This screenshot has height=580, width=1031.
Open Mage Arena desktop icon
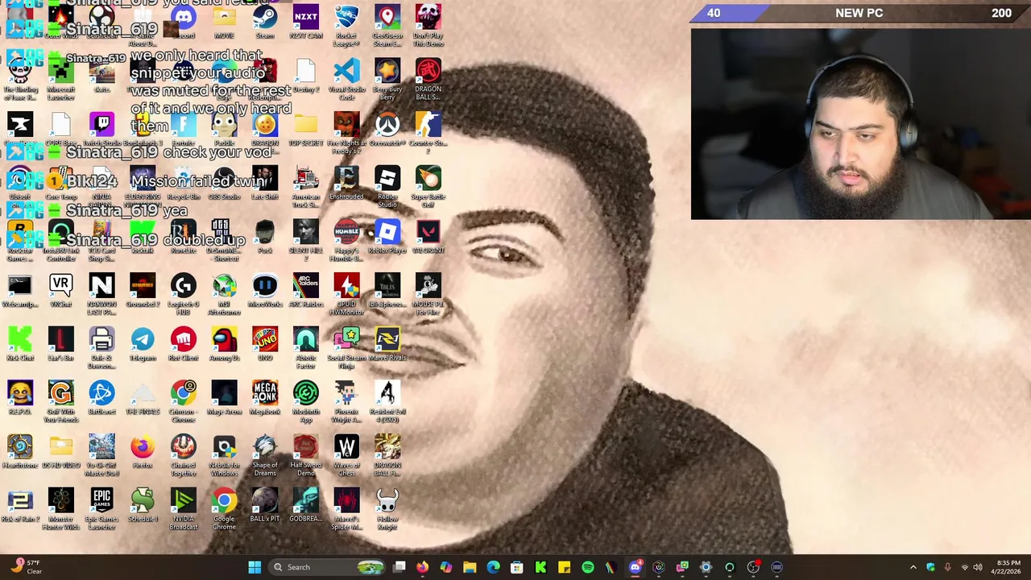pos(224,398)
